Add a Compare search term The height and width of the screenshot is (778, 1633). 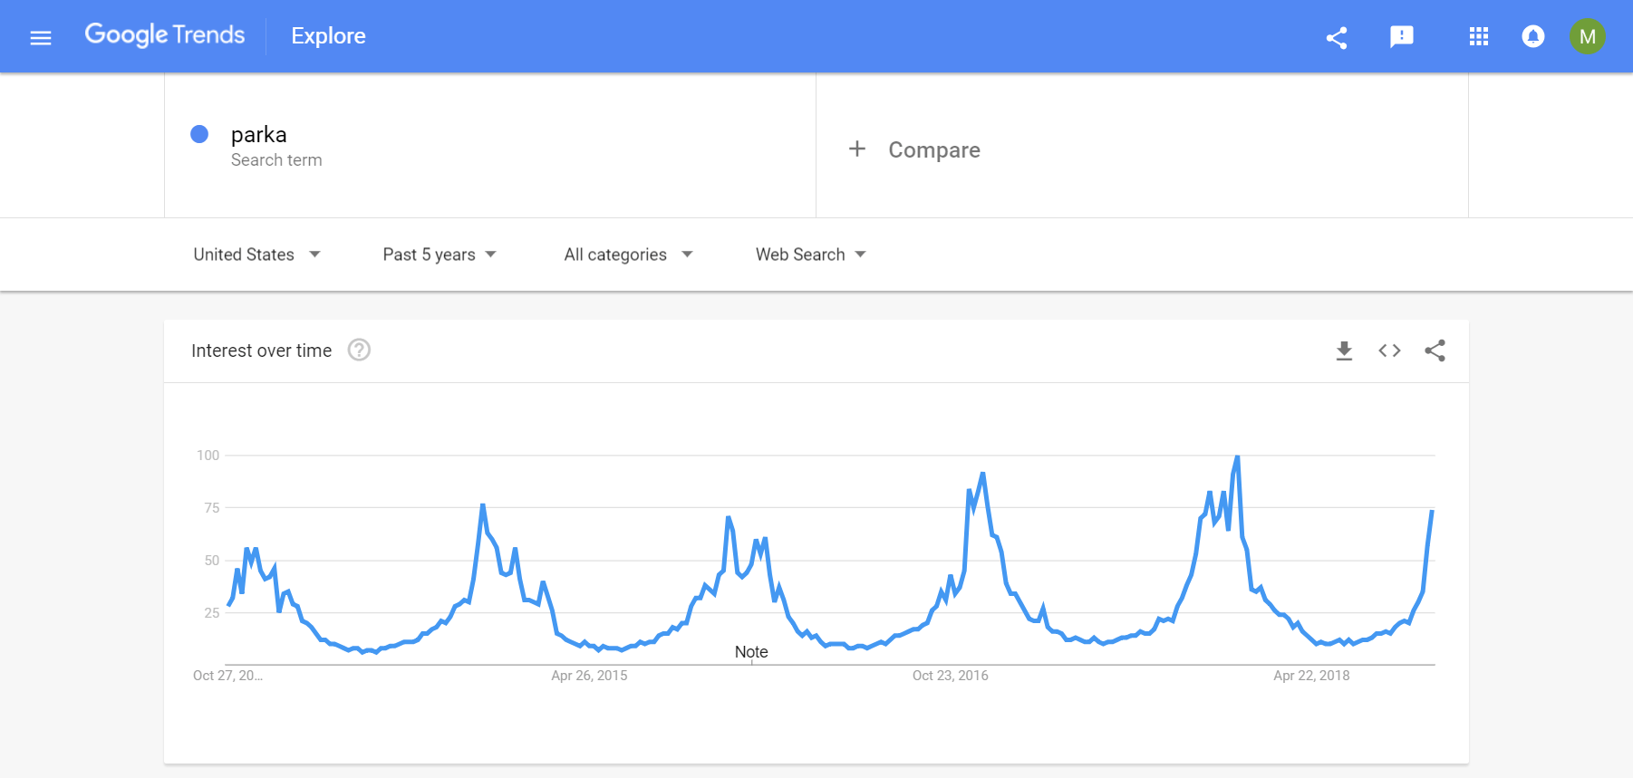click(x=914, y=149)
